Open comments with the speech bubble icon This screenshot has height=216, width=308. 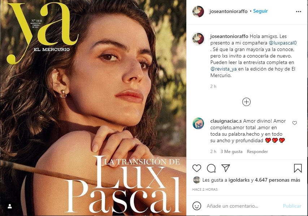point(211,168)
